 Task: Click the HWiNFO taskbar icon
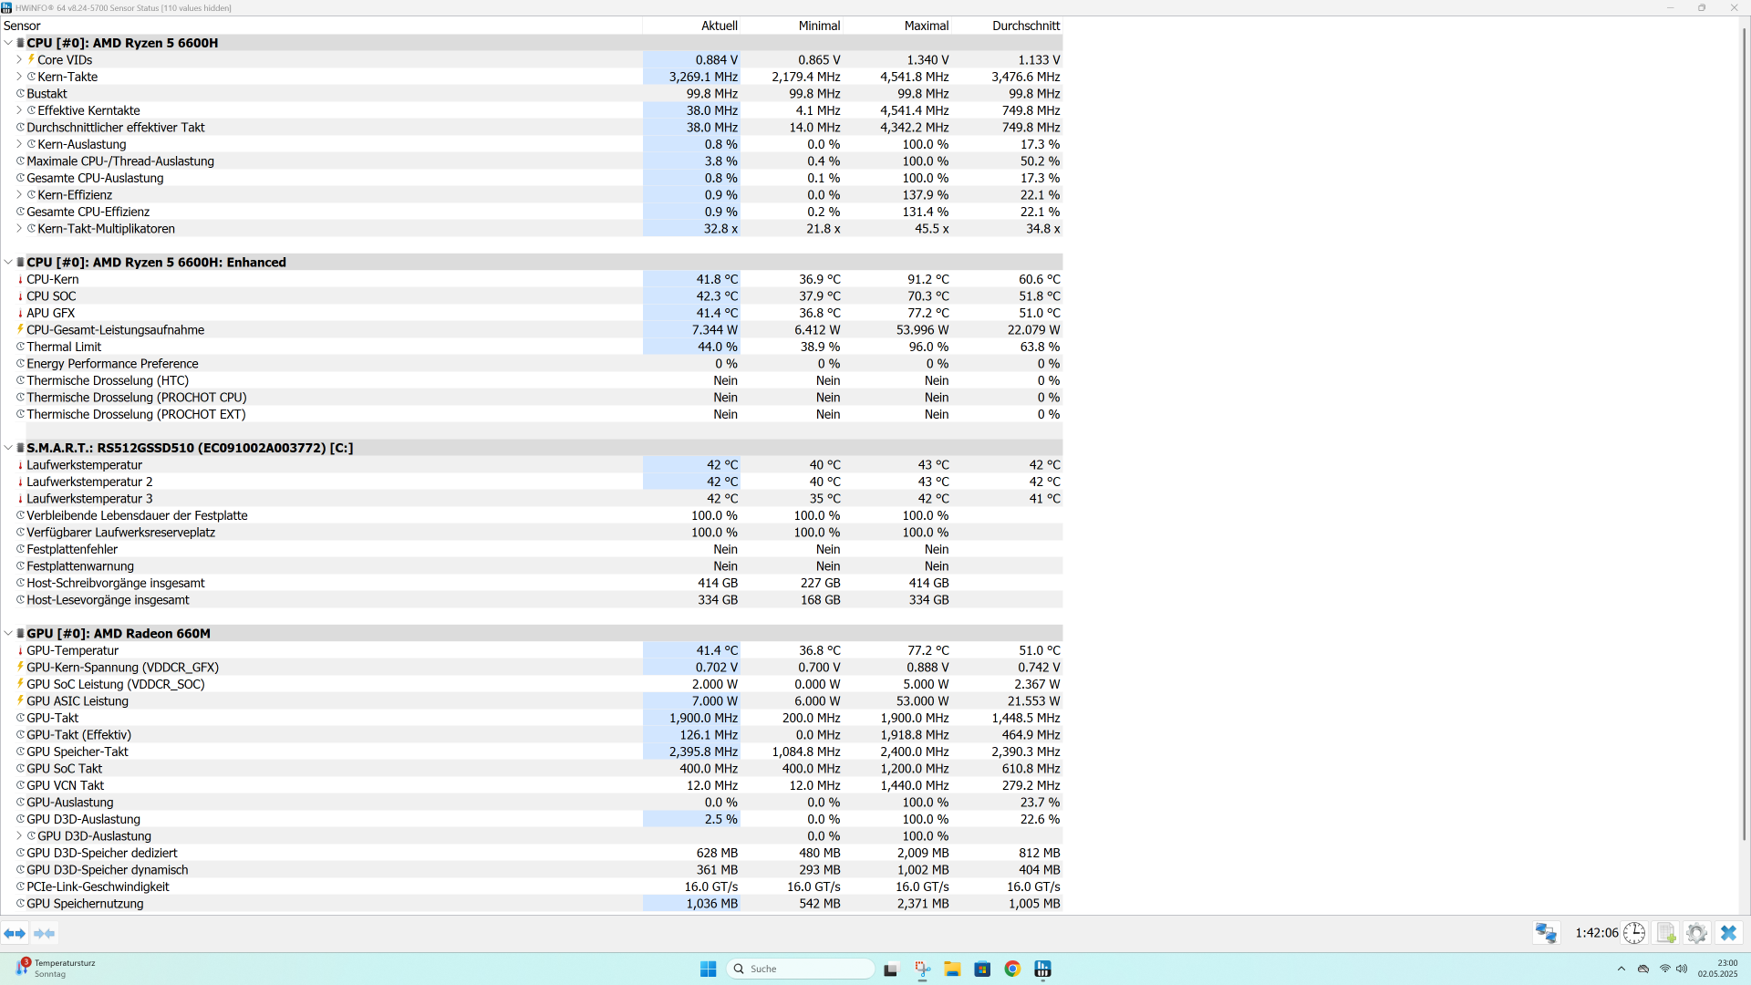click(1042, 969)
